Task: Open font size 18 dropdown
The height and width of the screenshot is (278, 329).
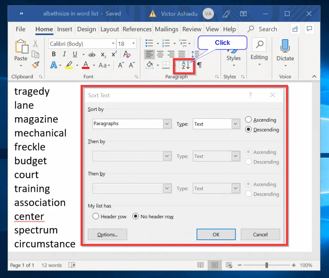Action: [133, 43]
